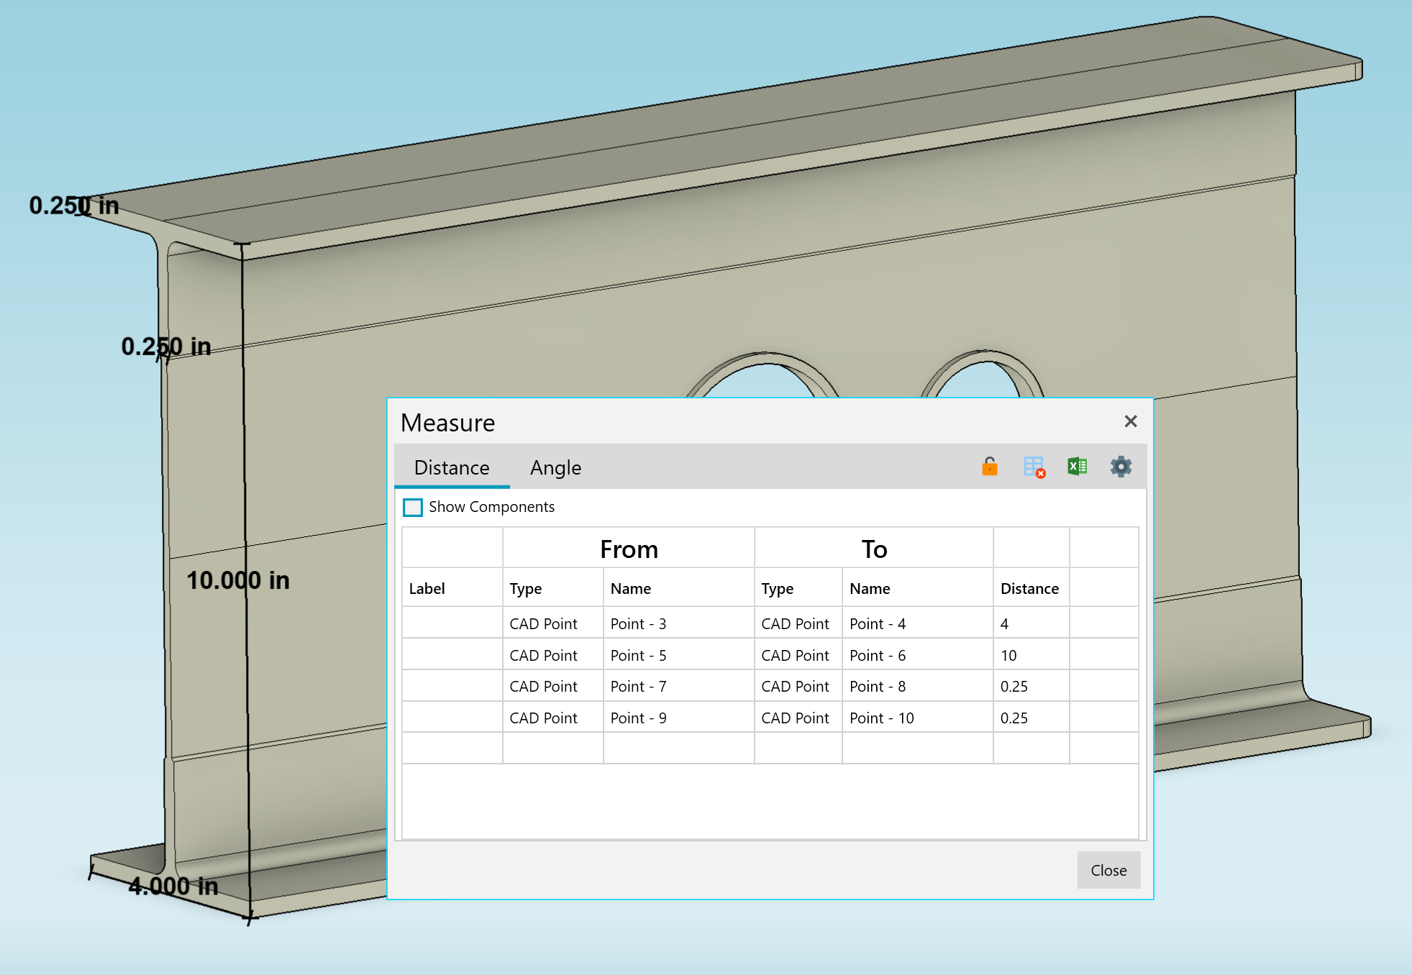Click the distance value 4 cell
Screen dimensions: 1412x975
point(1031,623)
